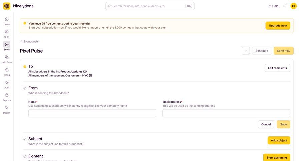
Task: Open Home in the sidebar
Action: tap(7, 21)
